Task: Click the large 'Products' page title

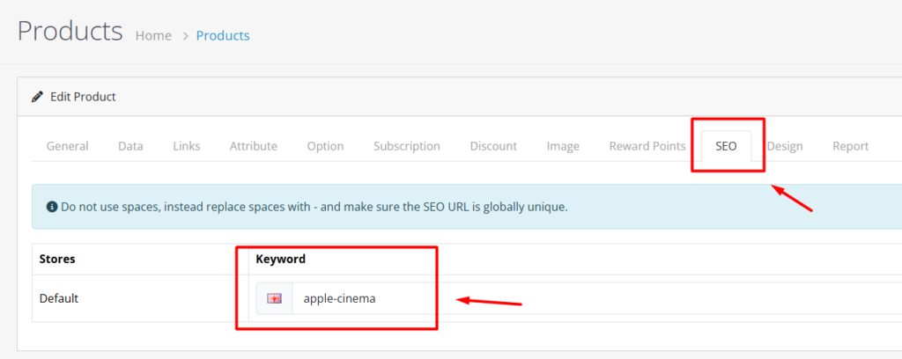Action: (70, 31)
